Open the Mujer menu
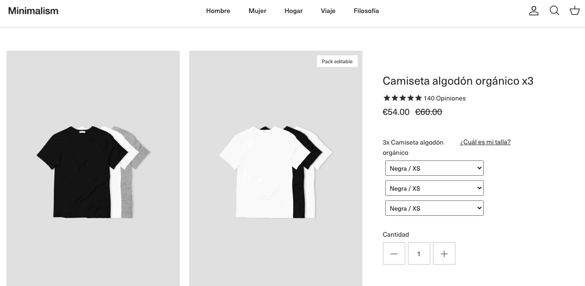This screenshot has width=585, height=286. pos(257,11)
